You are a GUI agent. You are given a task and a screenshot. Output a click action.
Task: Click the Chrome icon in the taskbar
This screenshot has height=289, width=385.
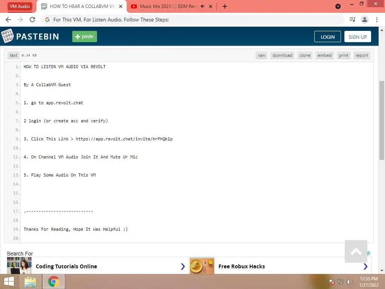point(53,281)
